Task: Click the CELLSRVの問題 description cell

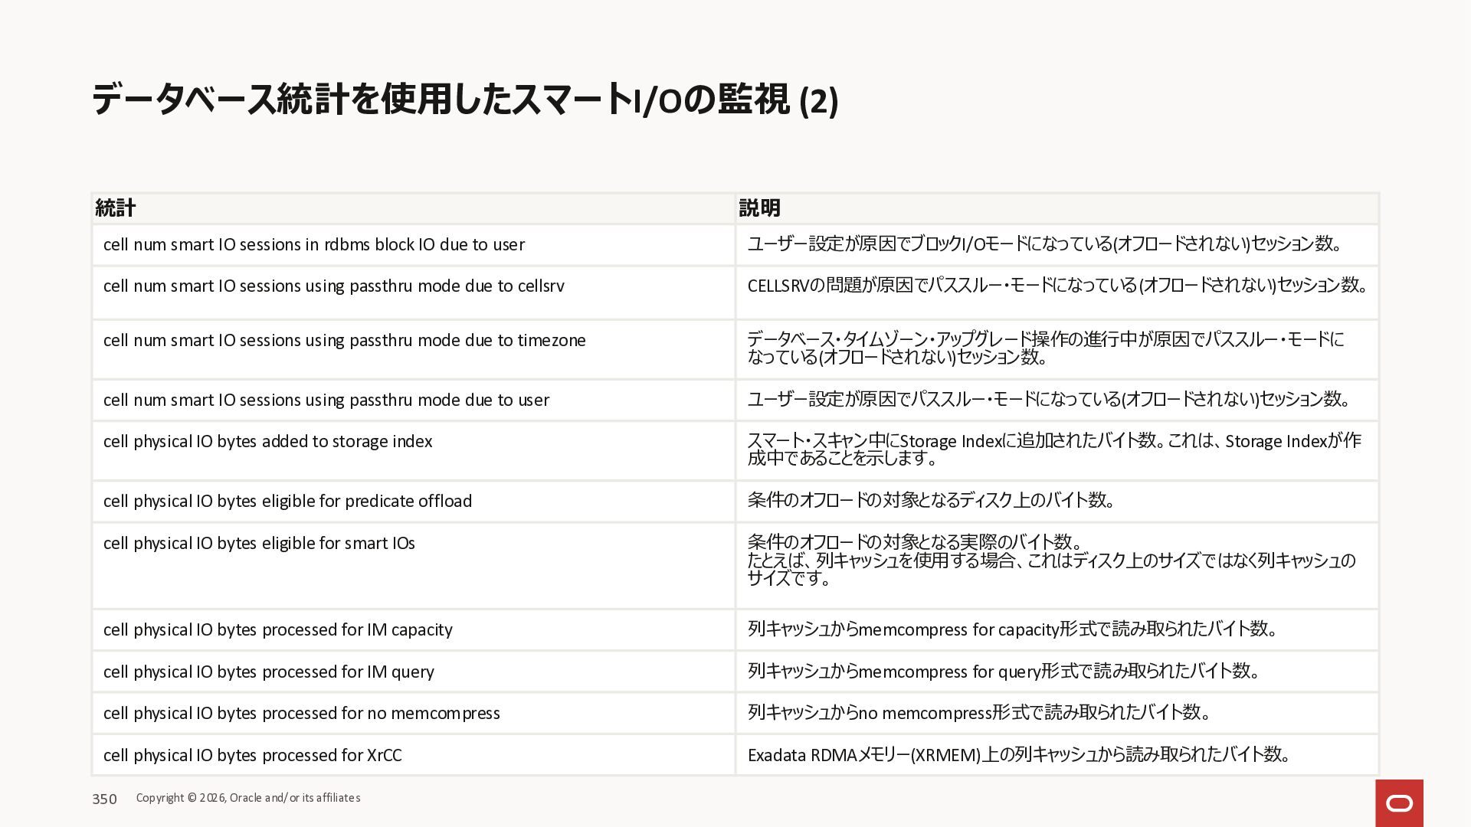Action: pos(1057,286)
